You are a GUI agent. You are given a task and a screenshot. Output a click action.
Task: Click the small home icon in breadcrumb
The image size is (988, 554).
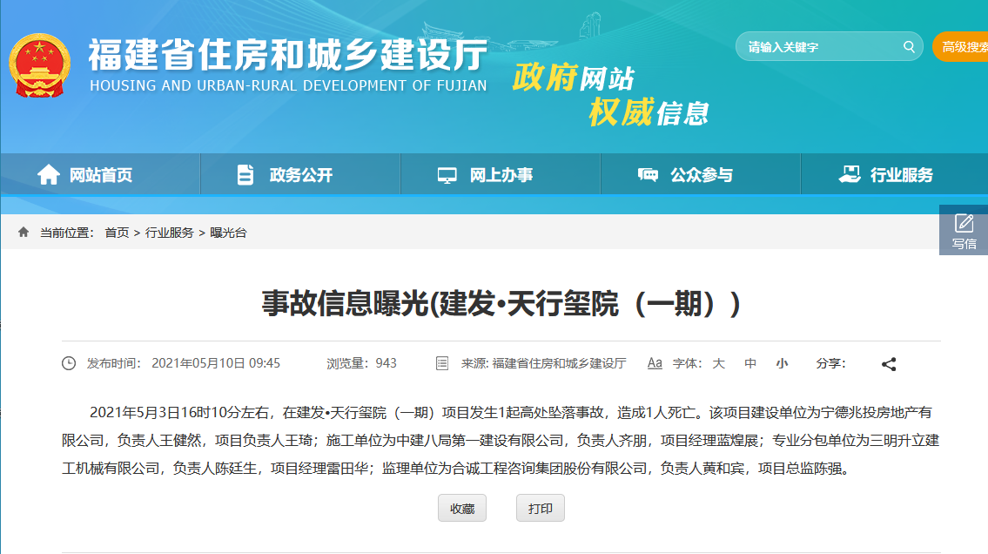24,232
